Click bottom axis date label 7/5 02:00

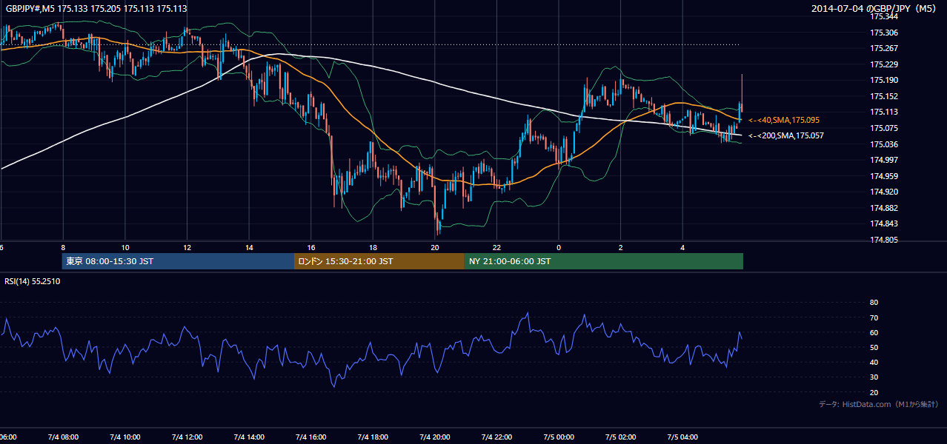click(x=621, y=437)
